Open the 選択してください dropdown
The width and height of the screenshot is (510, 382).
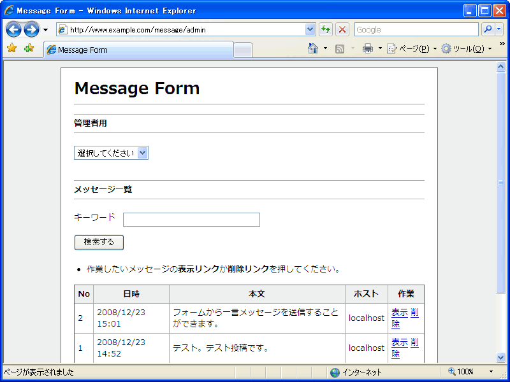111,153
